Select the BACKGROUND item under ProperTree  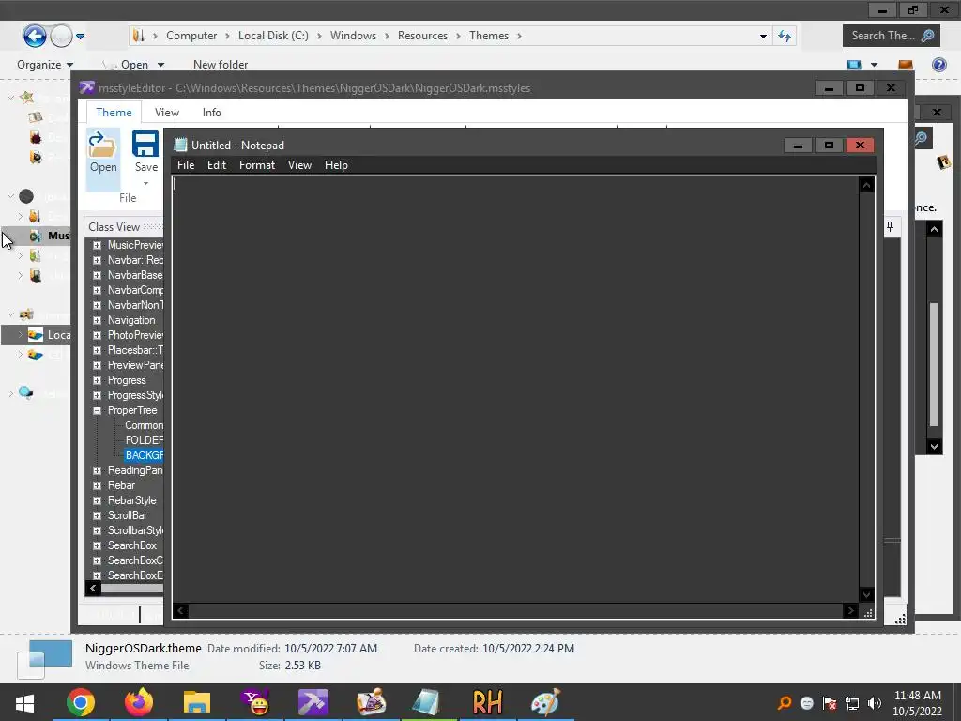pos(144,455)
